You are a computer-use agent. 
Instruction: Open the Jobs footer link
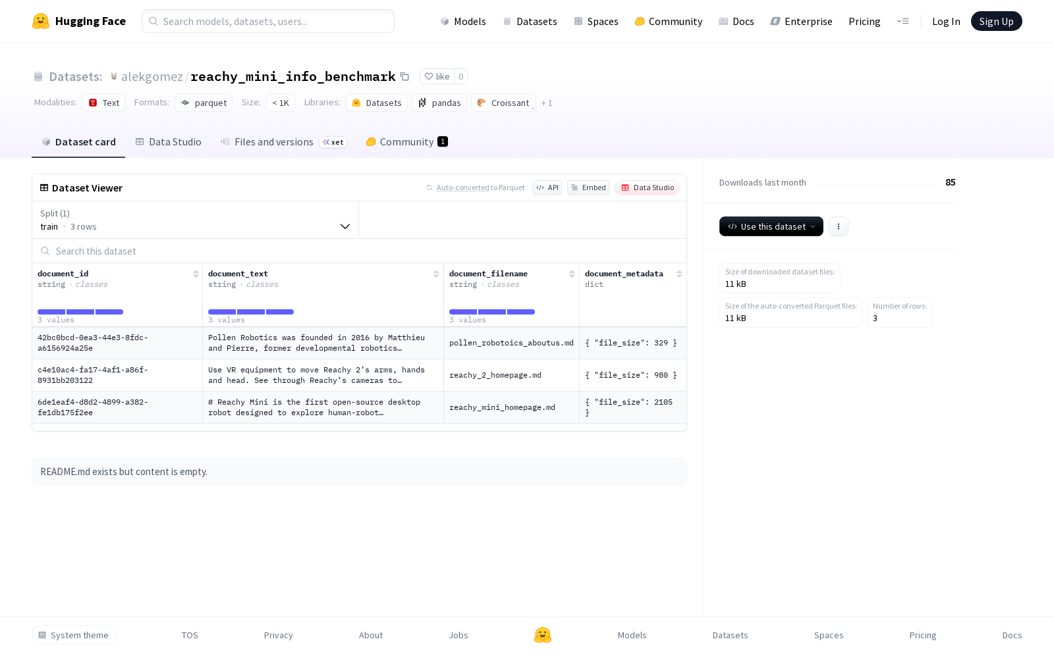[x=458, y=635]
